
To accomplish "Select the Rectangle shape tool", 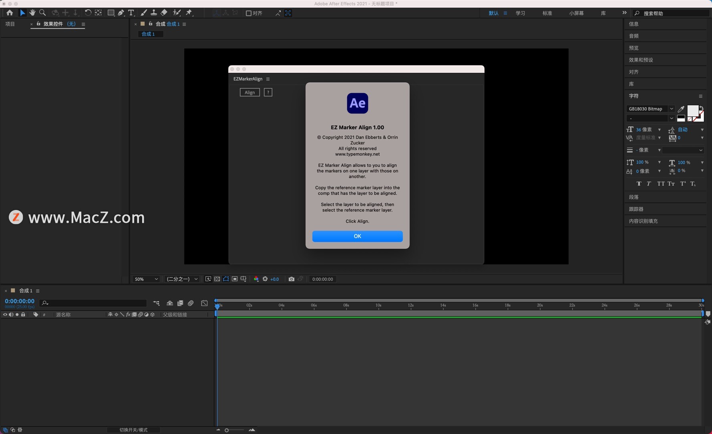I will pyautogui.click(x=111, y=13).
